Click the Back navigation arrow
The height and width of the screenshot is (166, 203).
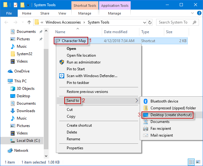(6, 22)
